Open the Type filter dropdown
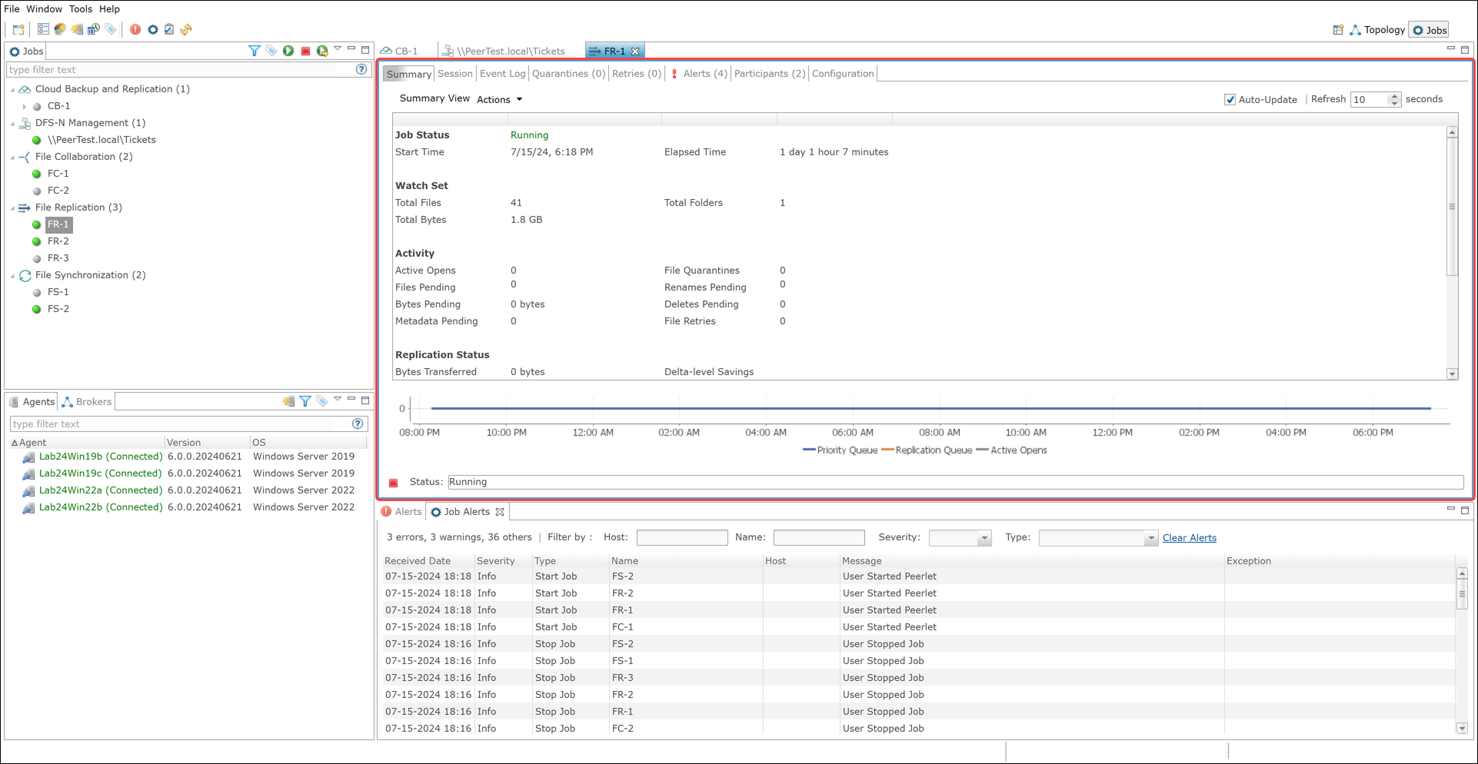The height and width of the screenshot is (764, 1478). [1150, 538]
